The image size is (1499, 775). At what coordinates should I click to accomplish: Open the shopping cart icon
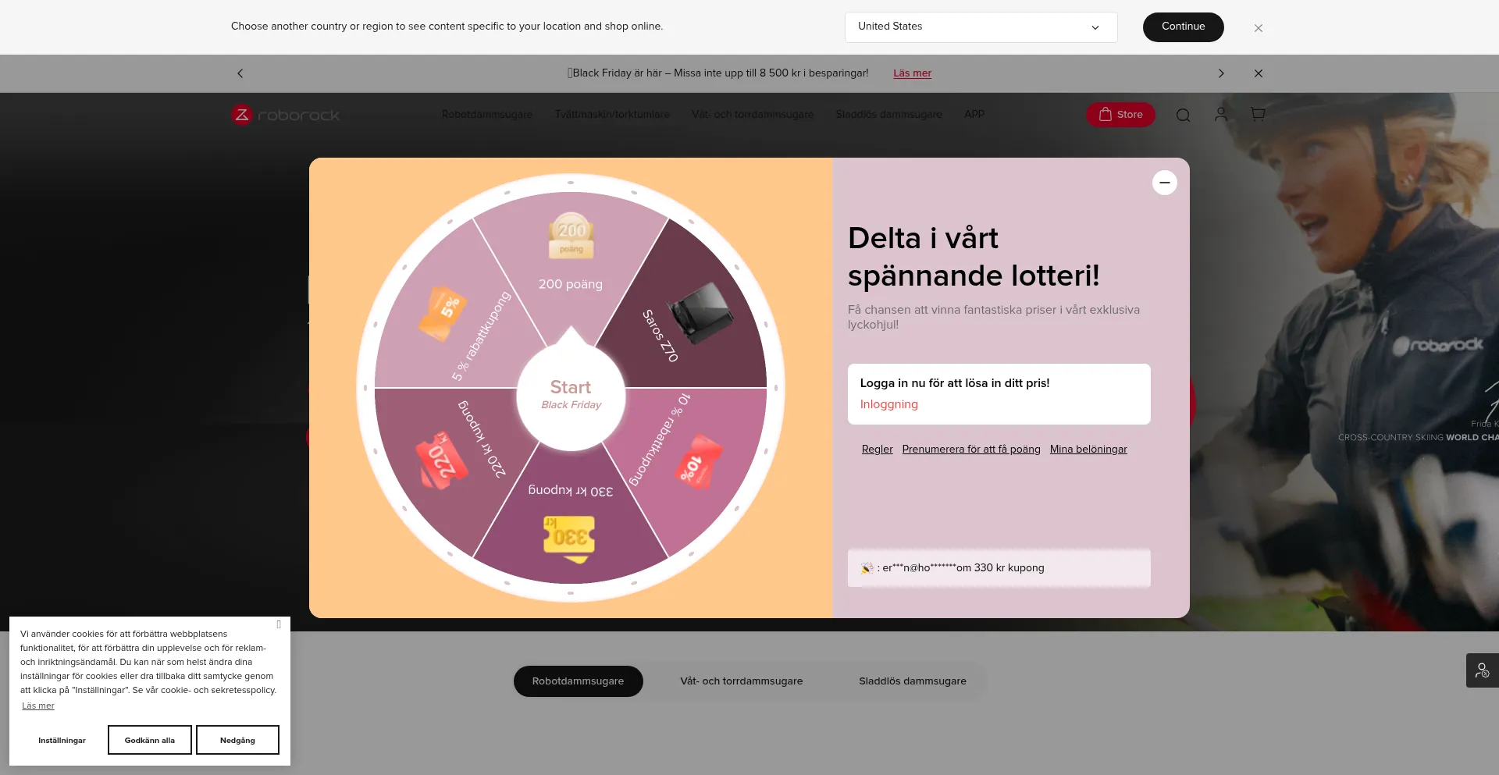1258,115
